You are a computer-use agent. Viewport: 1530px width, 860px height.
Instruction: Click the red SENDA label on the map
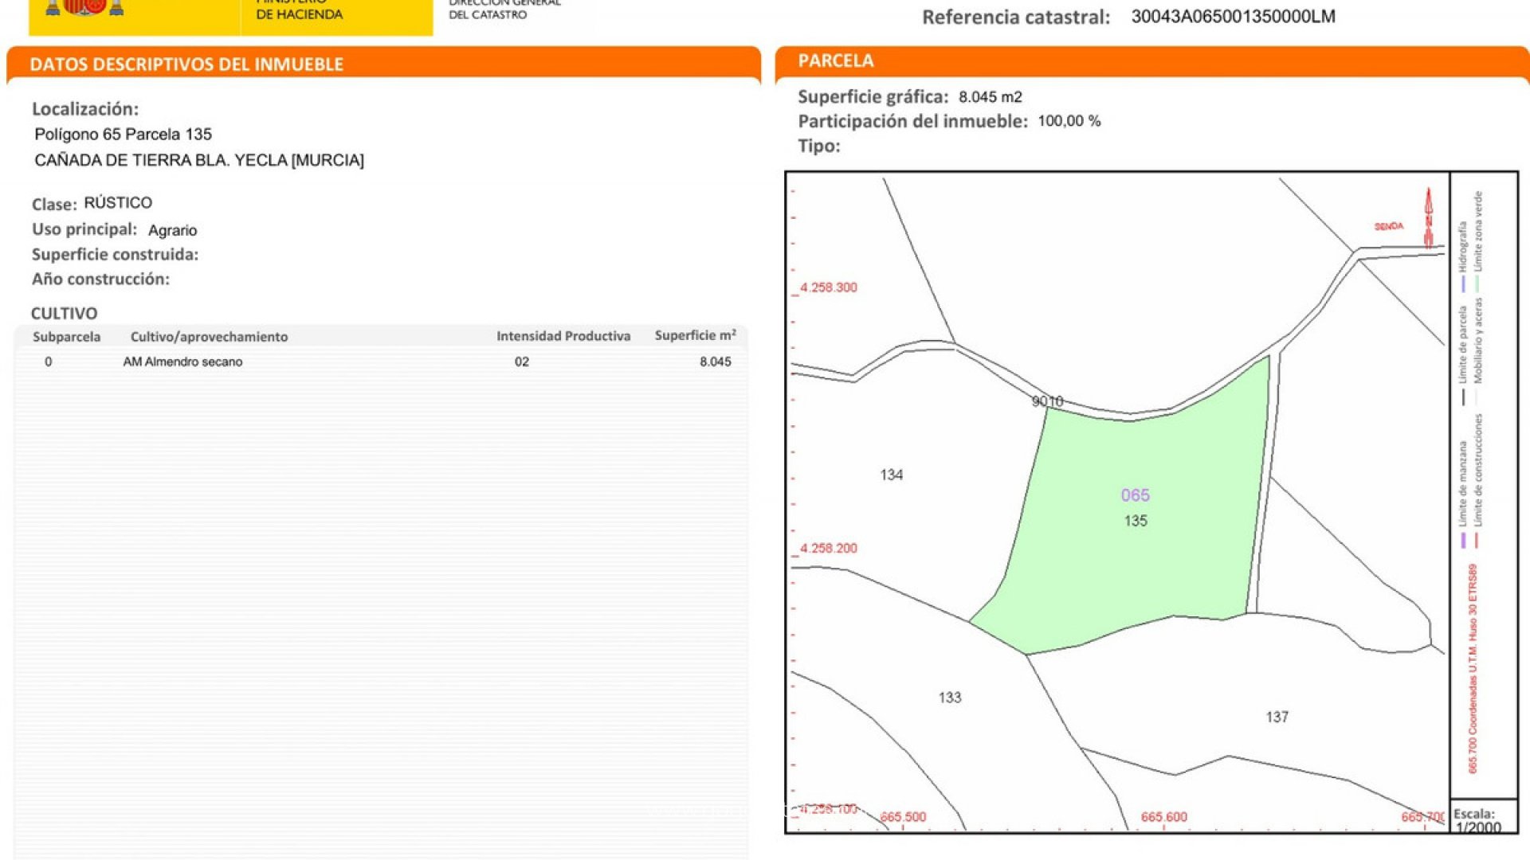tap(1388, 227)
